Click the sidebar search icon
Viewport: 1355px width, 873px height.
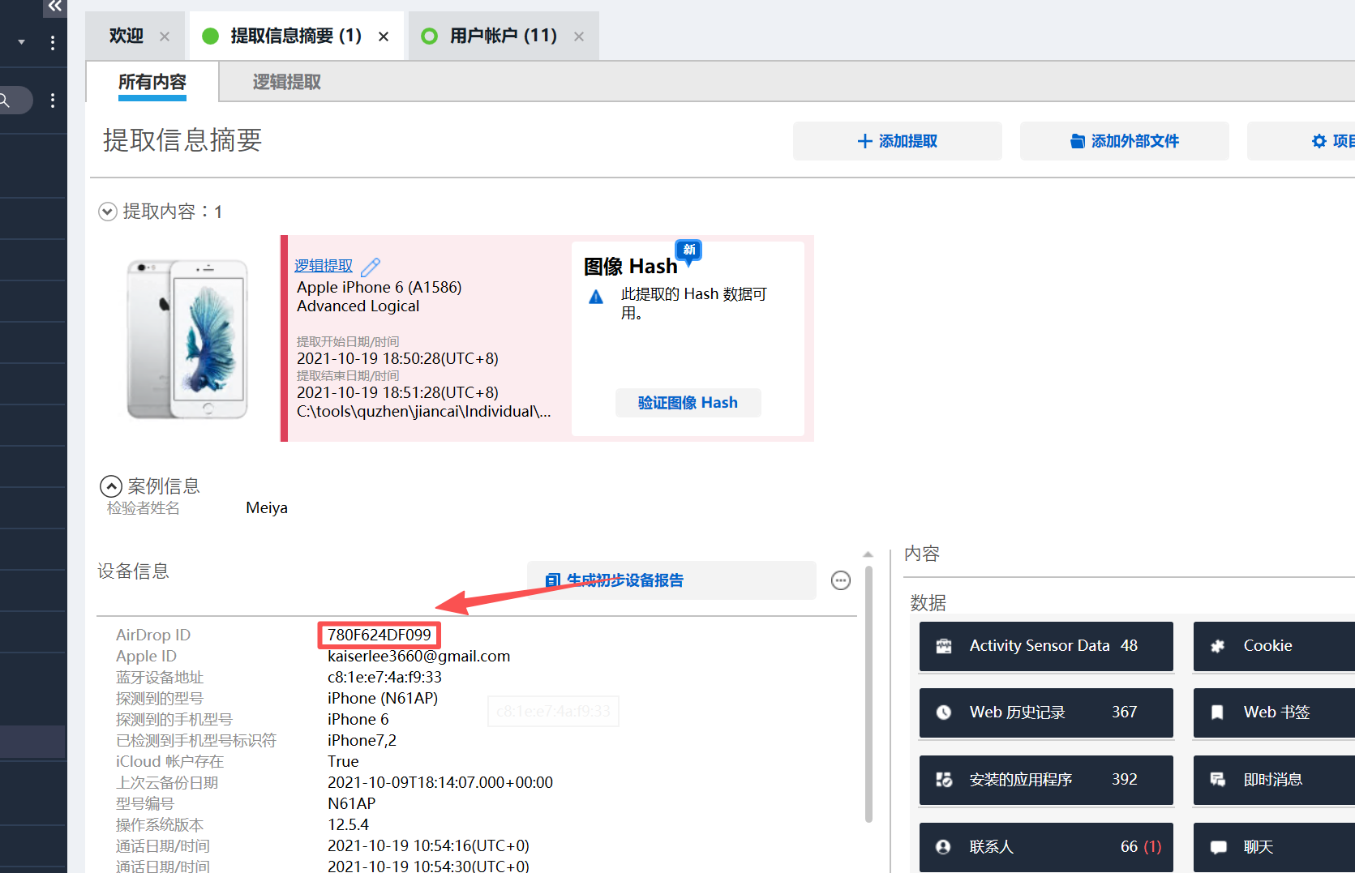pos(5,101)
